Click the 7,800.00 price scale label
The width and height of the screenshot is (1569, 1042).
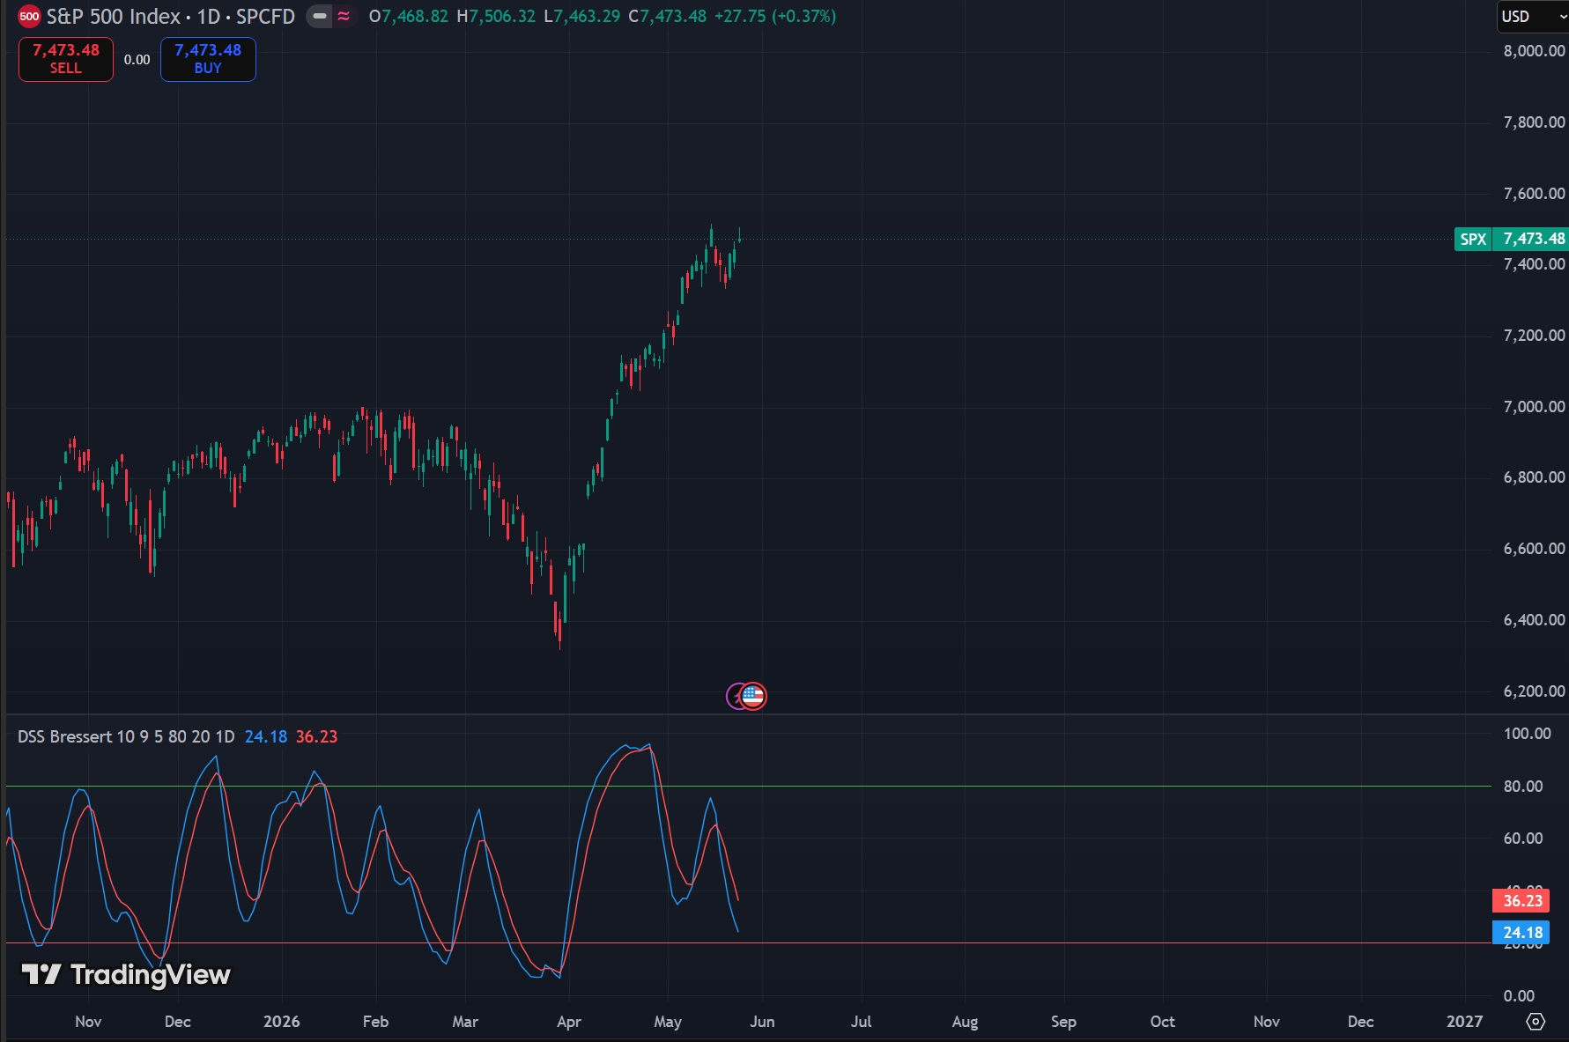click(1534, 122)
